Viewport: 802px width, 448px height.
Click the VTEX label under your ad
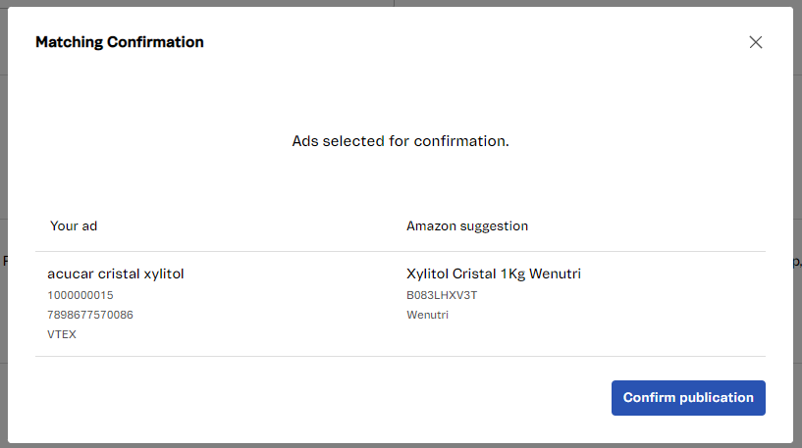pyautogui.click(x=62, y=334)
